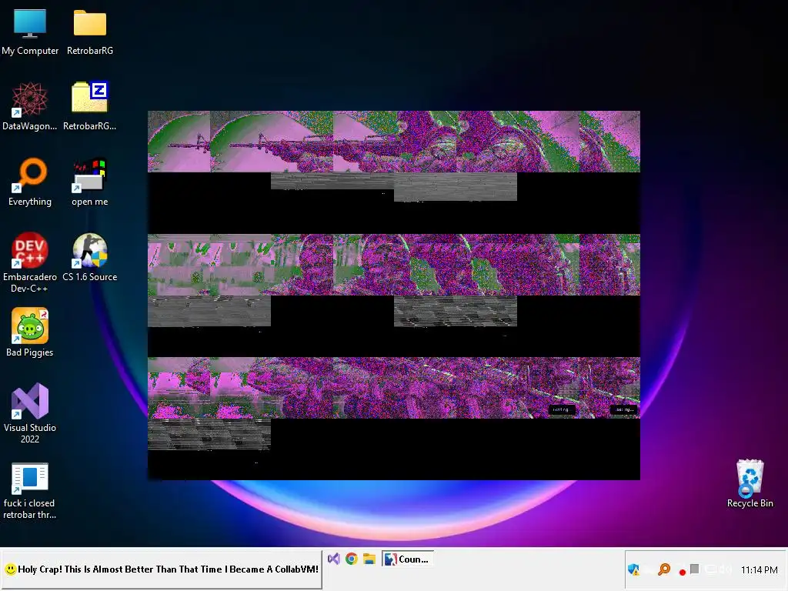This screenshot has height=591, width=788.
Task: Open Windows Security shield tray icon
Action: tap(634, 569)
